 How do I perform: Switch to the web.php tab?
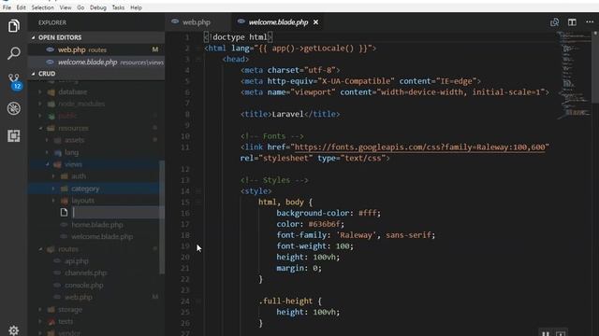(196, 22)
